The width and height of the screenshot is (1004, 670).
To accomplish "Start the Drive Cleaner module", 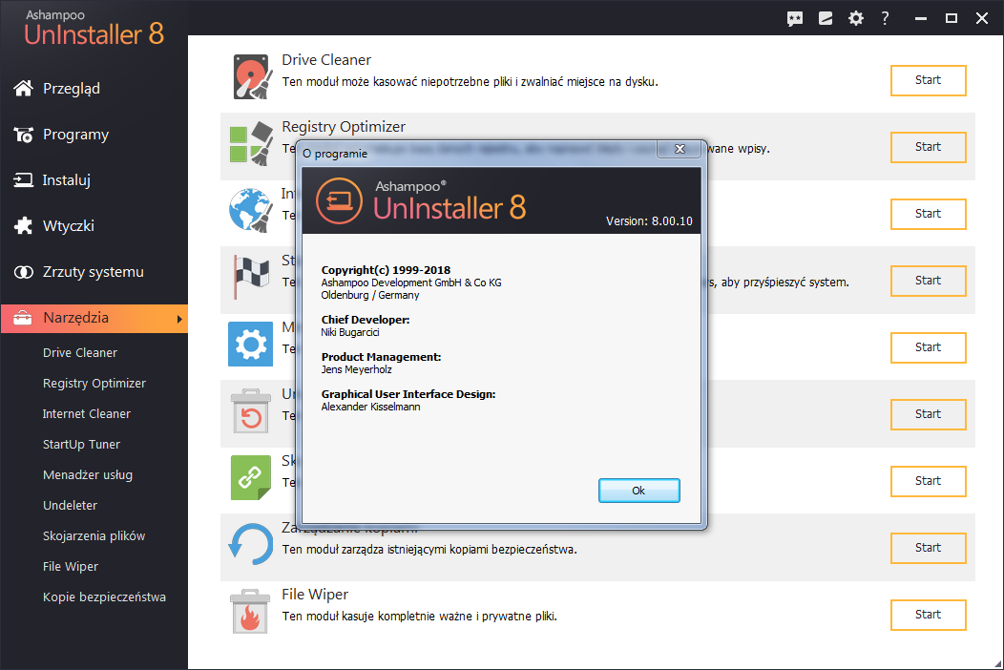I will pyautogui.click(x=928, y=80).
